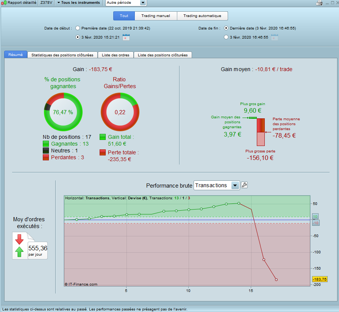Screen dimensions: 339x312
Task: Open chart settings wrench icon
Action: pos(244,185)
